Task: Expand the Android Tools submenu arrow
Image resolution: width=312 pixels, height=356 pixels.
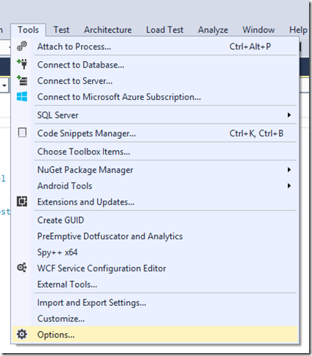Action: pyautogui.click(x=289, y=186)
